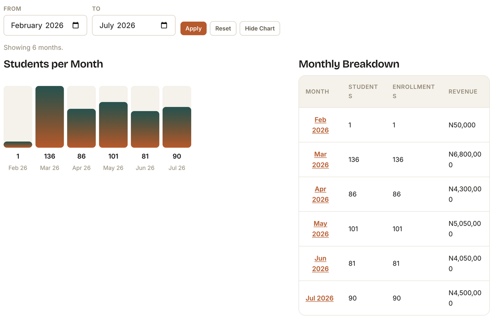493x318 pixels.
Task: Click the N4,050,000 revenue cell
Action: tap(465, 264)
